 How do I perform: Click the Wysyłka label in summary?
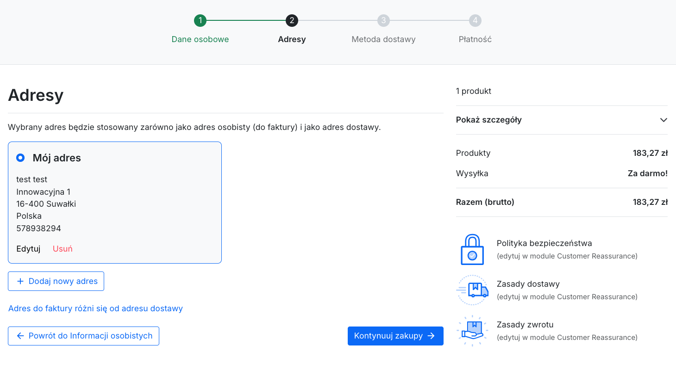pos(472,173)
